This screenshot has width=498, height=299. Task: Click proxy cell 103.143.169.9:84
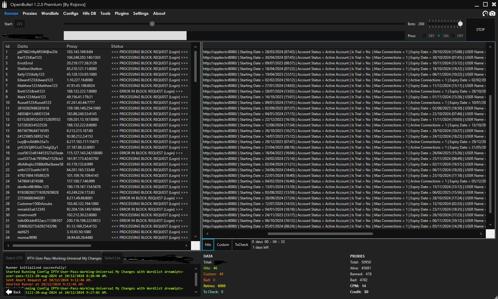click(79, 52)
